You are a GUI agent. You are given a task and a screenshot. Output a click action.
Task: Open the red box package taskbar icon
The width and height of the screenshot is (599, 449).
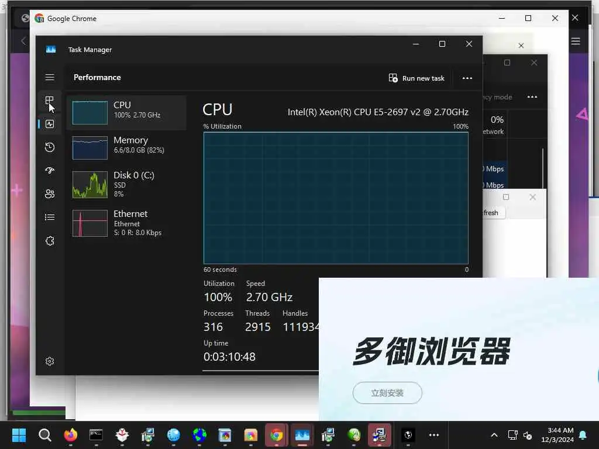tap(122, 435)
